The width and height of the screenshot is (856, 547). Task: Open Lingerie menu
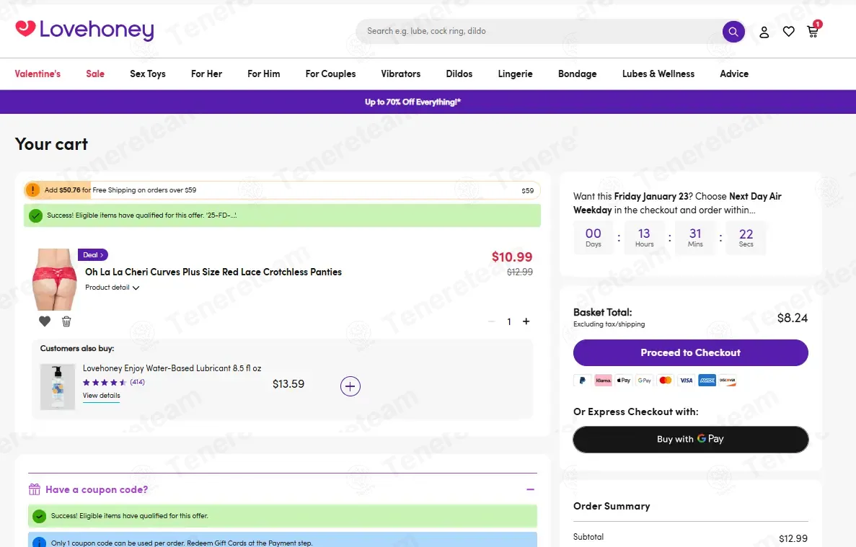click(x=516, y=74)
